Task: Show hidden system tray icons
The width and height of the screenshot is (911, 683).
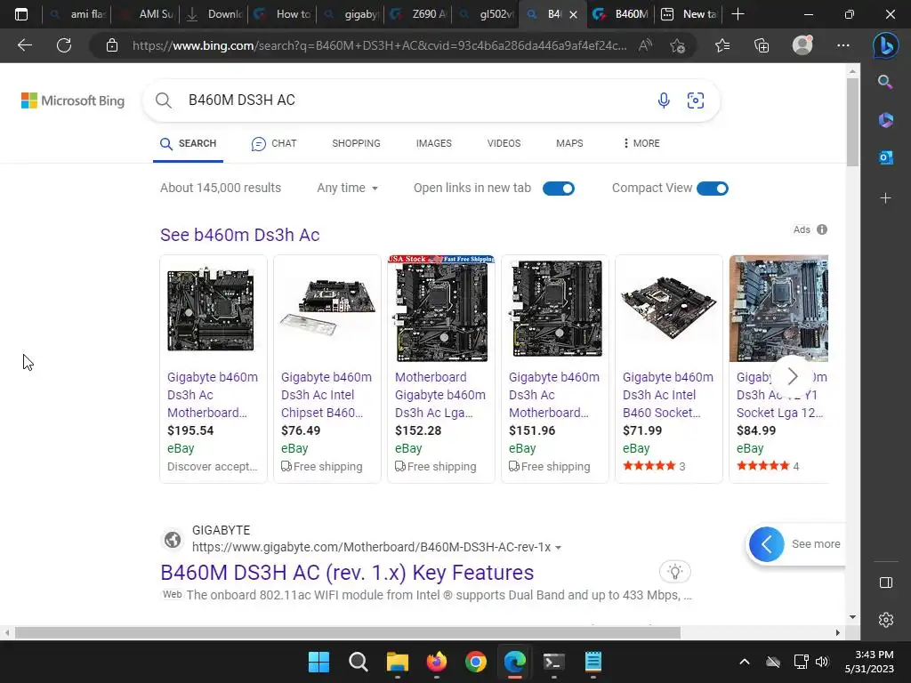Action: click(745, 662)
